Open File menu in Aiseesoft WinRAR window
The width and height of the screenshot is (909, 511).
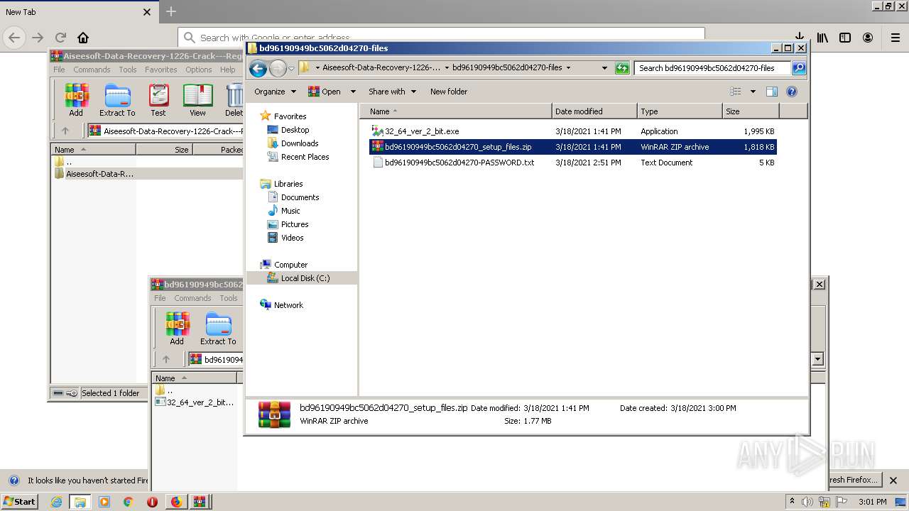tap(59, 70)
